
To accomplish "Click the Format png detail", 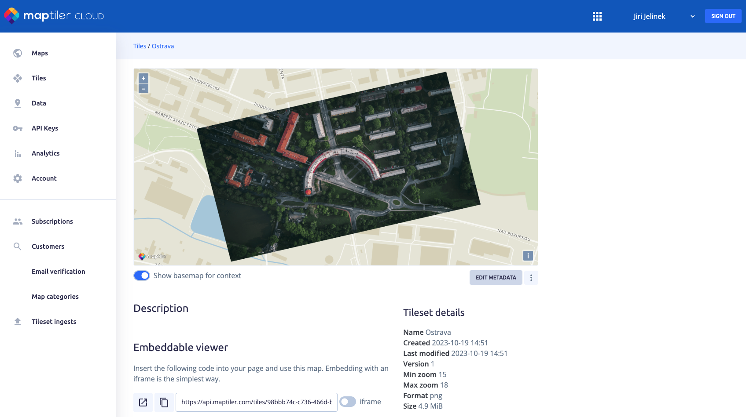I will click(x=423, y=395).
